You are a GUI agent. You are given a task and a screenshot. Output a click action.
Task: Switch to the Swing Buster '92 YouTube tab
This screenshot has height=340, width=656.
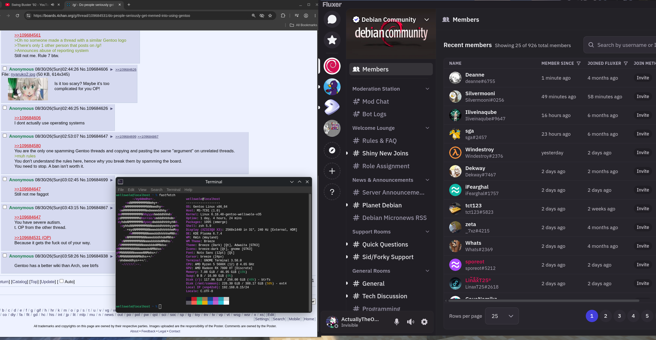30,5
